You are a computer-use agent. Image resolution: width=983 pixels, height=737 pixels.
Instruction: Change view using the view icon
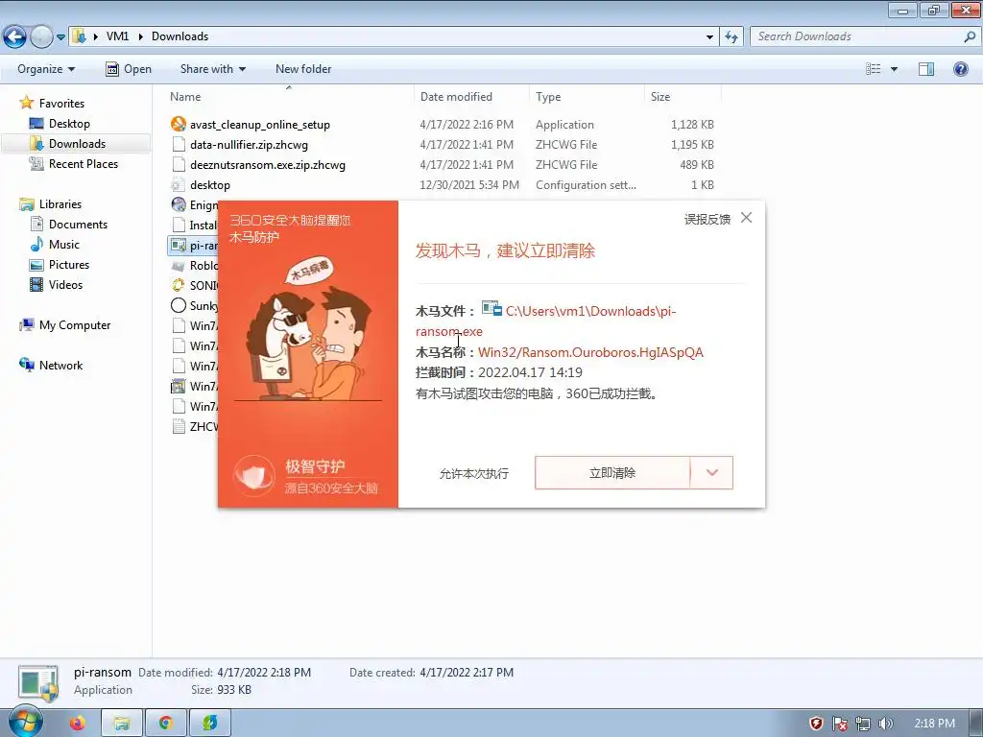tap(873, 69)
